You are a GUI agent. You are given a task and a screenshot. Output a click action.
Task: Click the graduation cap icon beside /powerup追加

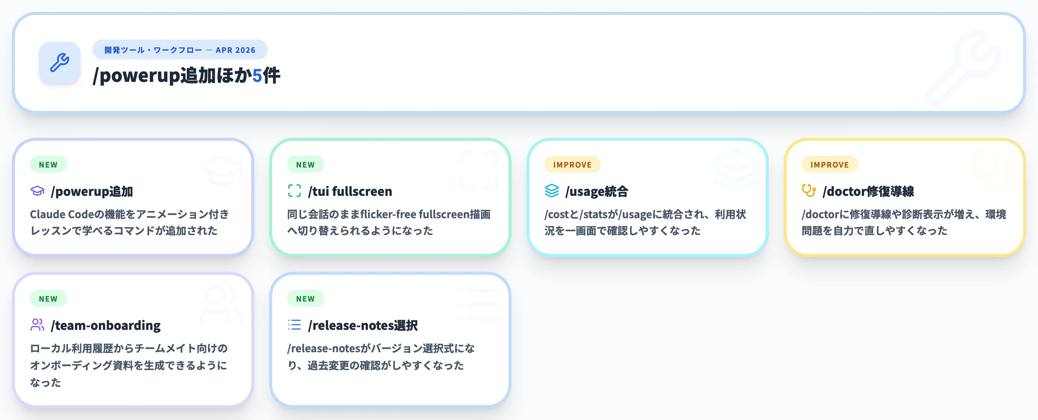coord(38,191)
